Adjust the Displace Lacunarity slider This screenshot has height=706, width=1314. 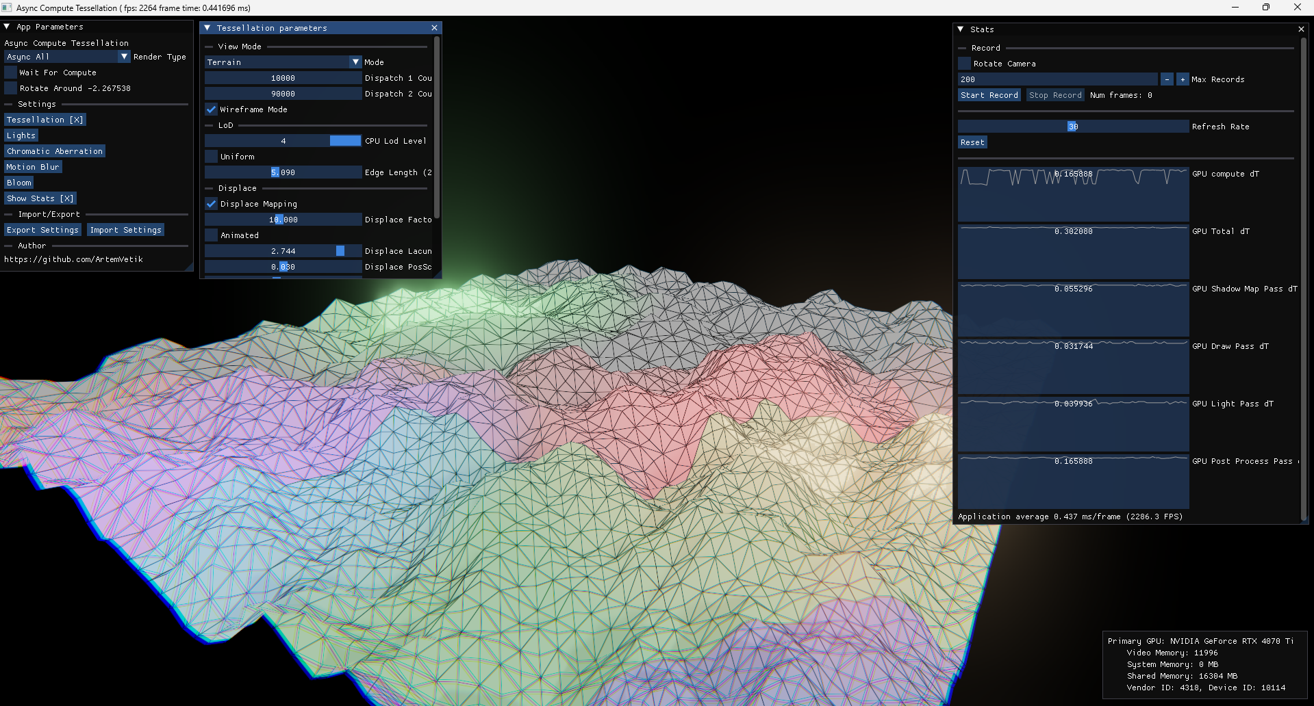coord(283,251)
